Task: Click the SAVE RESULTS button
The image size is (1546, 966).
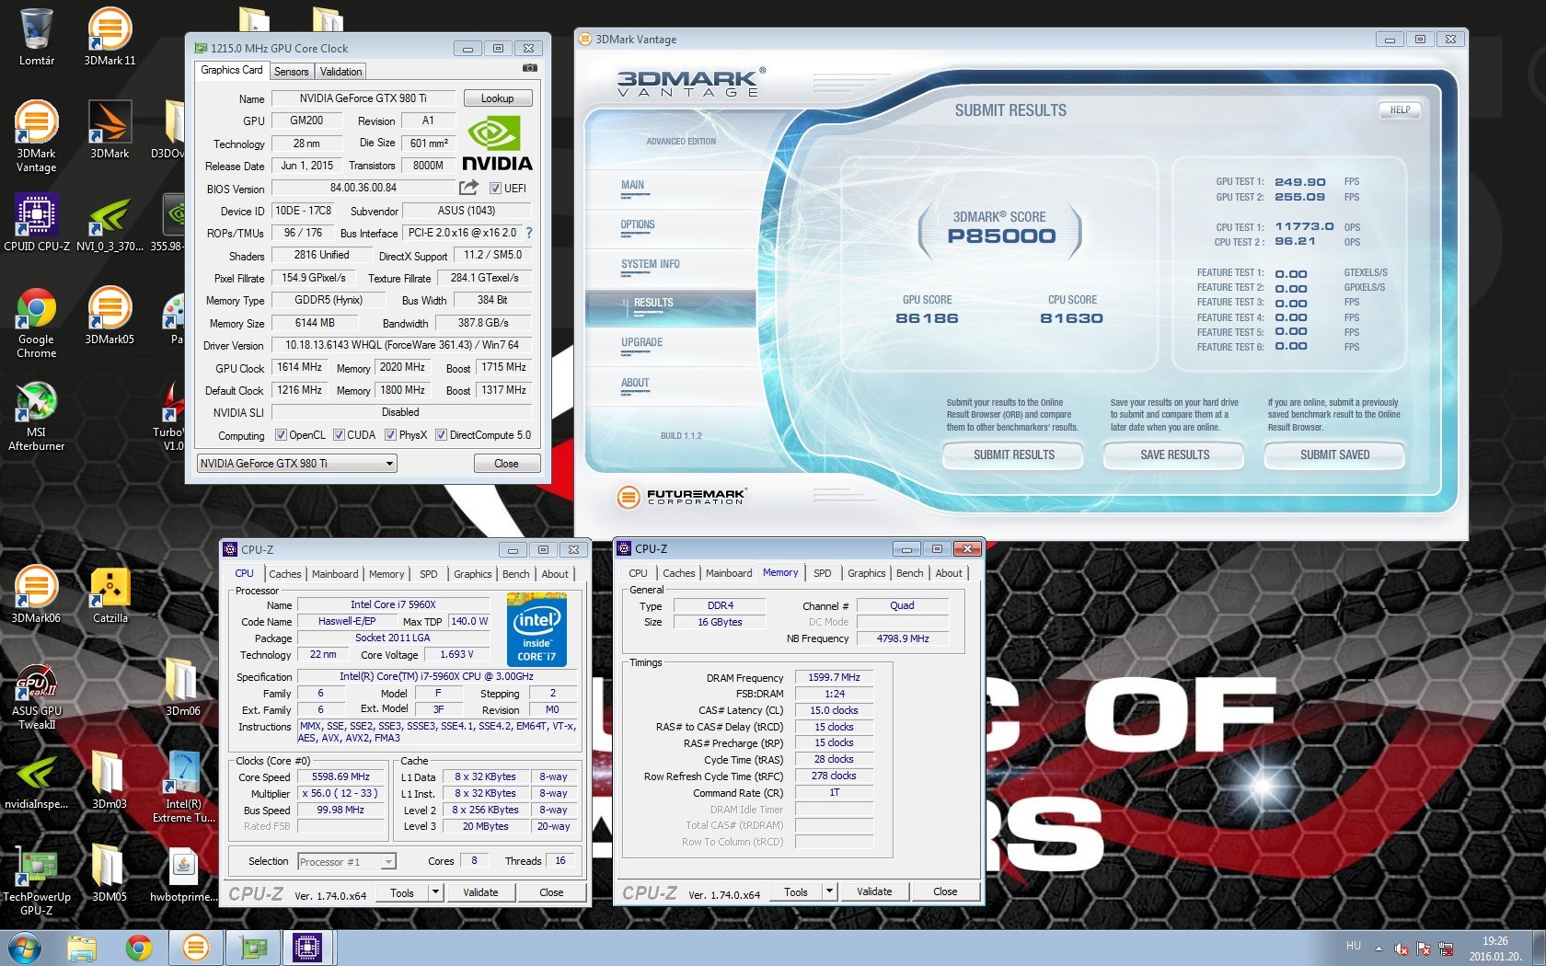Action: [1174, 455]
